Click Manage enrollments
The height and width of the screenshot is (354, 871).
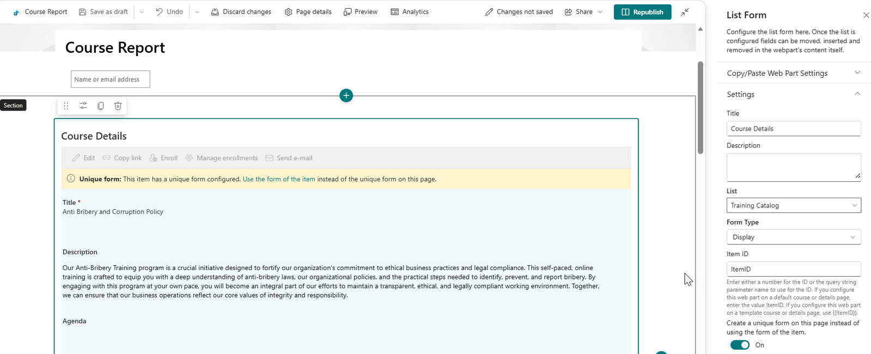(221, 158)
